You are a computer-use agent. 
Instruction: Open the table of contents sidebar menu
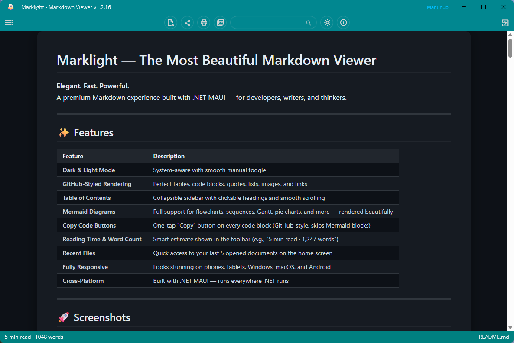pos(9,22)
